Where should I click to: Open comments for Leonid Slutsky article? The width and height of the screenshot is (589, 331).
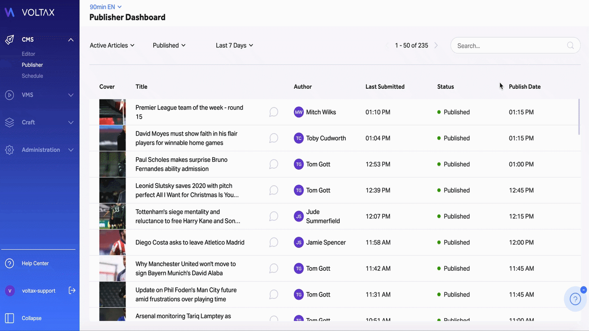pyautogui.click(x=274, y=190)
